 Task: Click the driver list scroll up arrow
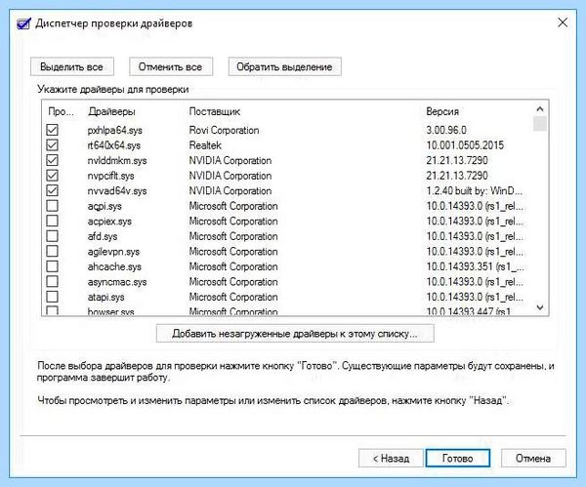pos(540,109)
